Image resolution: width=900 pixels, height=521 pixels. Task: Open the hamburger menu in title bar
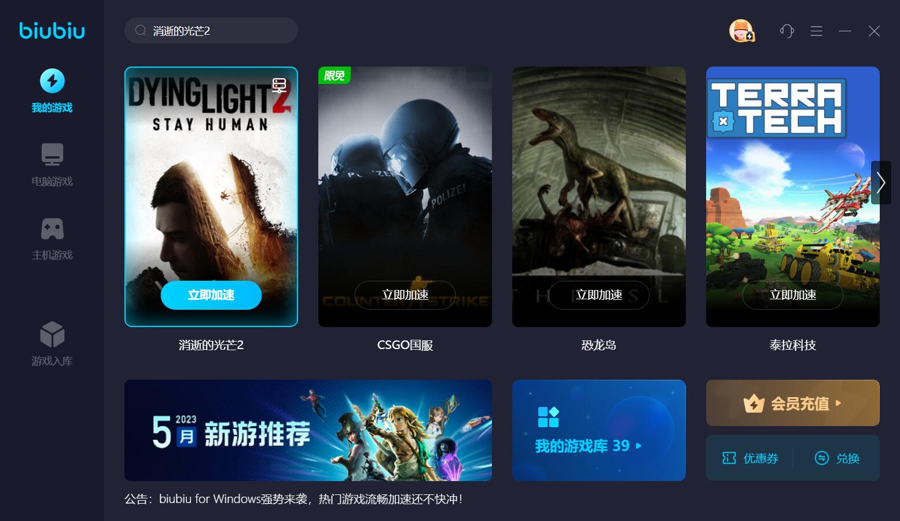817,31
